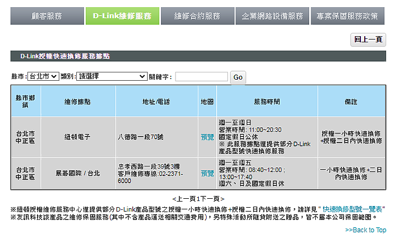Switch to 維修合約服務 tab
Viewport: 401px width, 245px height.
(197, 16)
